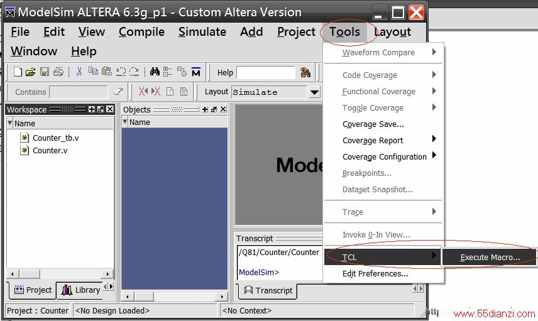Click the Workspace pane zoom plus icon
The image size is (538, 321).
point(92,109)
